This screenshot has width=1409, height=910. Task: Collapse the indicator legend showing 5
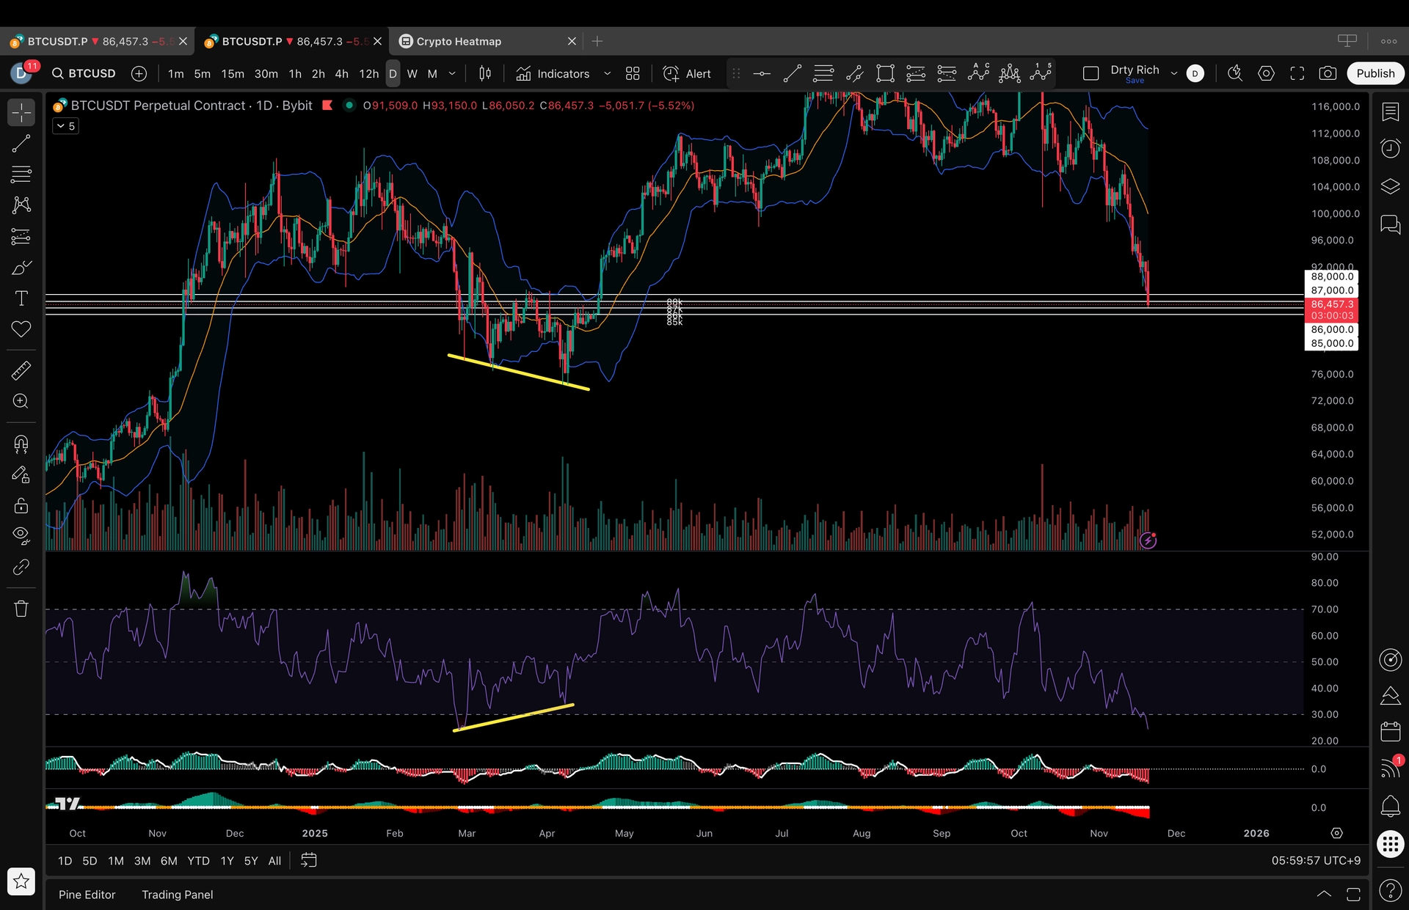[65, 126]
